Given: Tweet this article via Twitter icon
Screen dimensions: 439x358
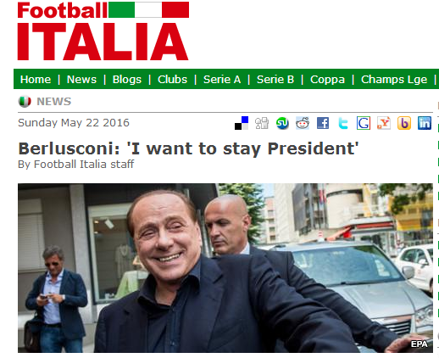Looking at the screenshot, I should click(343, 123).
